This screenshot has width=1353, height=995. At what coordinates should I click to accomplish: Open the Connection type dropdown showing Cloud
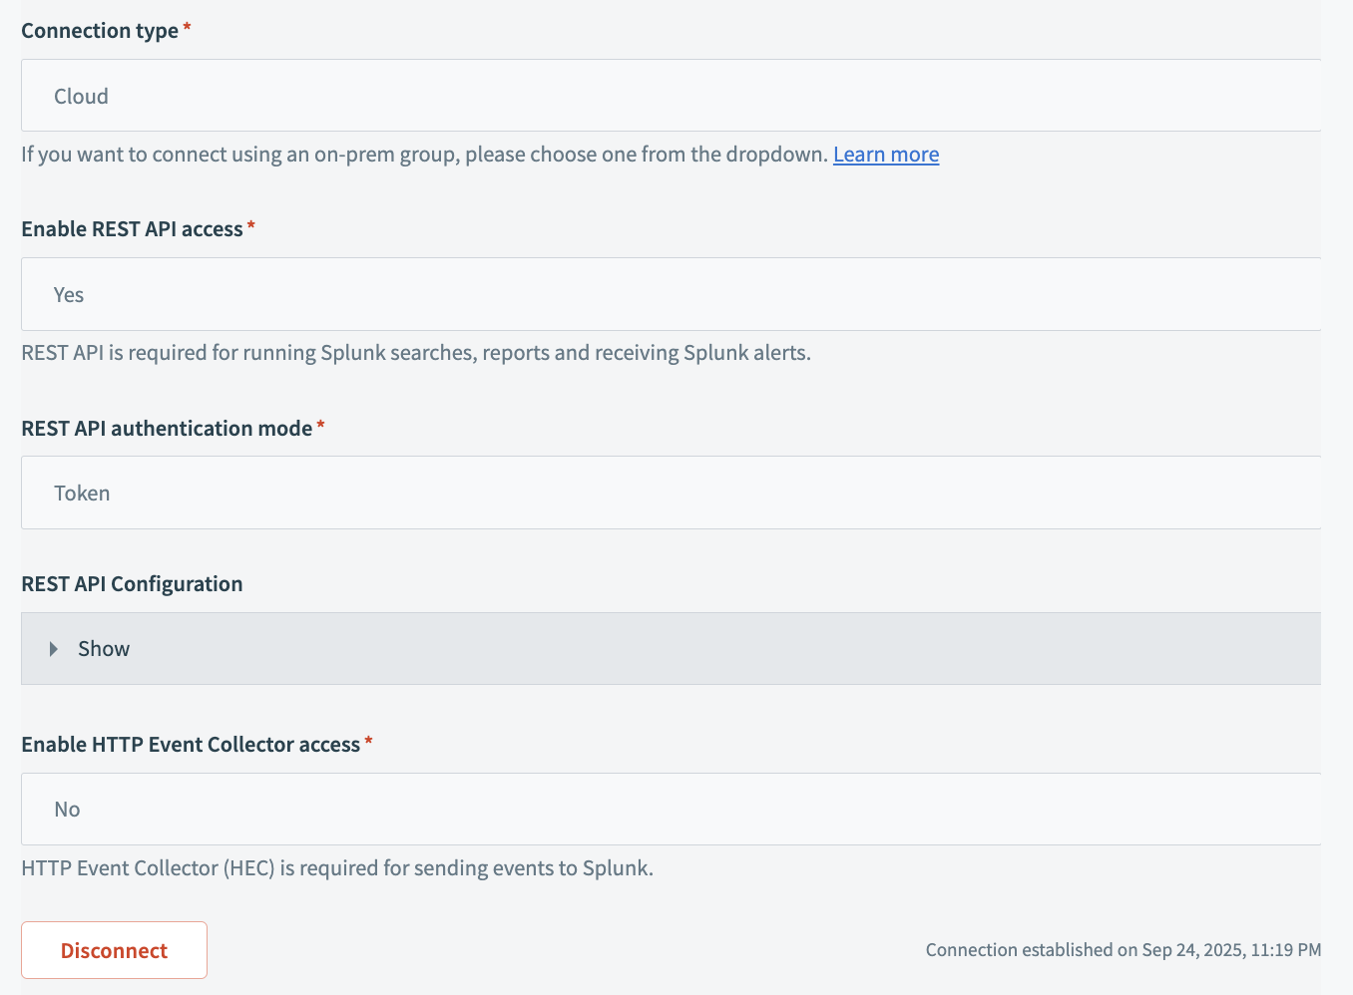[671, 96]
